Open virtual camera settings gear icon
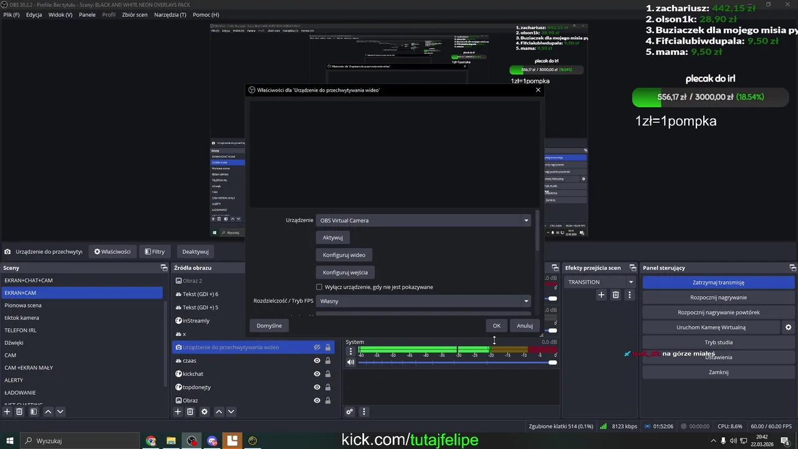This screenshot has width=798, height=449. click(788, 327)
